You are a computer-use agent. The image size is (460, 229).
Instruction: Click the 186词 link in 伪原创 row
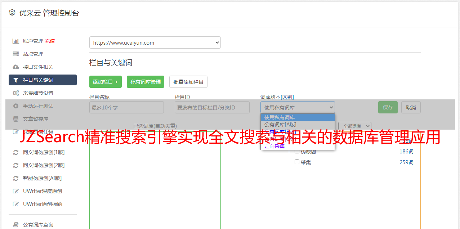click(406, 152)
